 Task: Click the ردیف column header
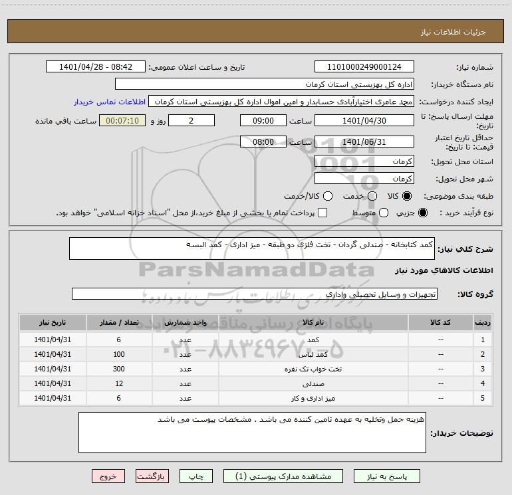[483, 322]
